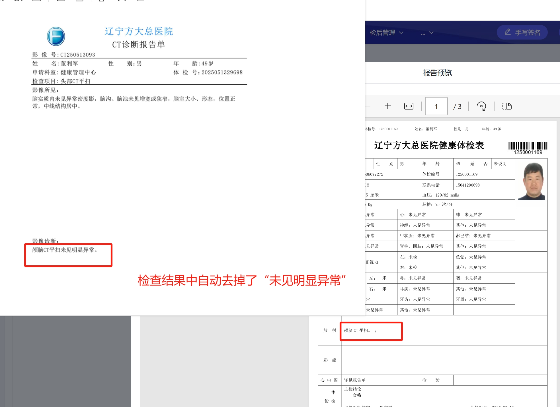The height and width of the screenshot is (407, 560).
Task: Expand the ellipsis more-options dropdown
Action: tap(427, 33)
